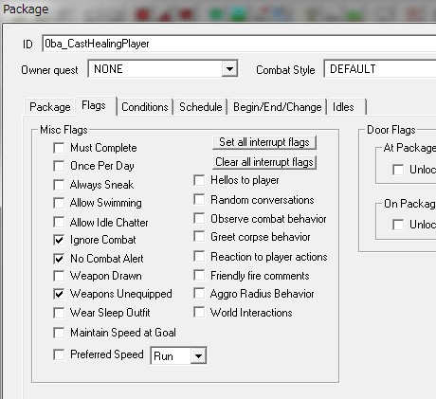Image resolution: width=436 pixels, height=399 pixels.
Task: Click the package ID text field
Action: [239, 44]
